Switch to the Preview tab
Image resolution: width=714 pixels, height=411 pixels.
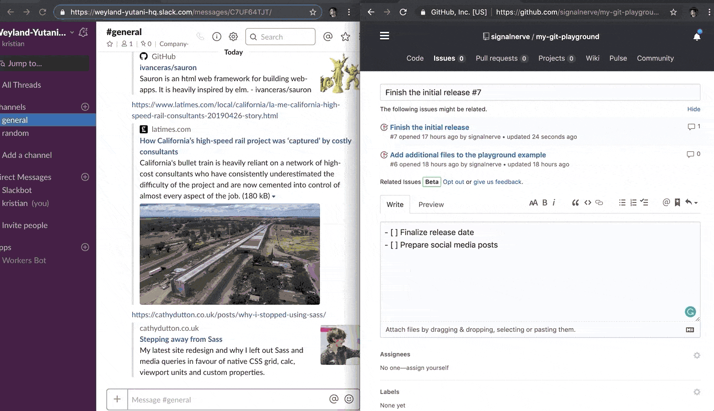pyautogui.click(x=431, y=204)
